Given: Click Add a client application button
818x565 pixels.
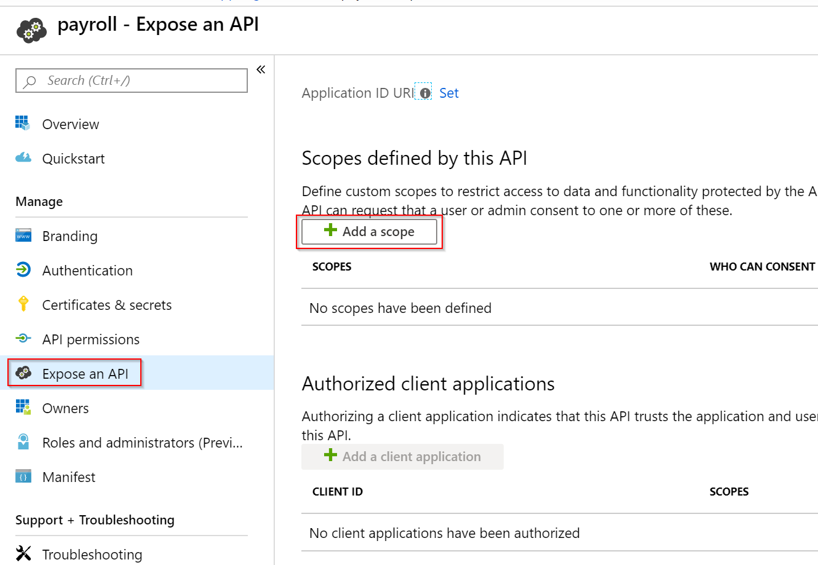Looking at the screenshot, I should tap(402, 457).
